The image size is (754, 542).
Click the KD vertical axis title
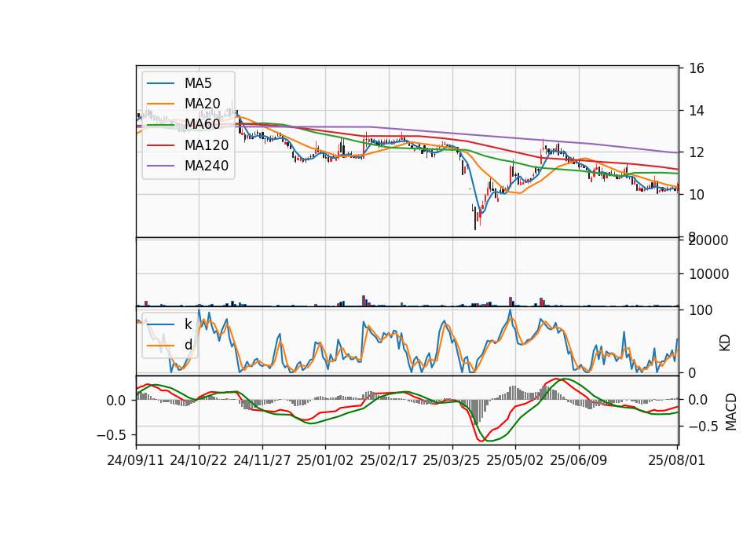tap(725, 342)
